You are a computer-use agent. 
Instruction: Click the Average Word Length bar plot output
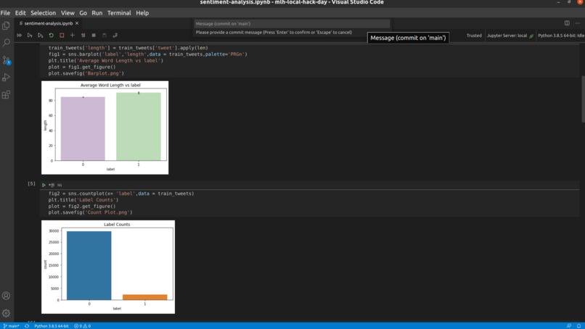pyautogui.click(x=105, y=128)
